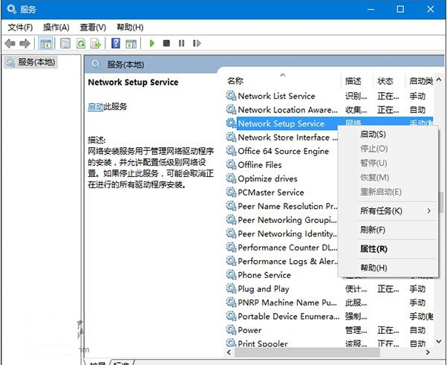Image resolution: width=447 pixels, height=365 pixels.
Task: Select 启动(S) in the context menu
Action: coord(372,135)
